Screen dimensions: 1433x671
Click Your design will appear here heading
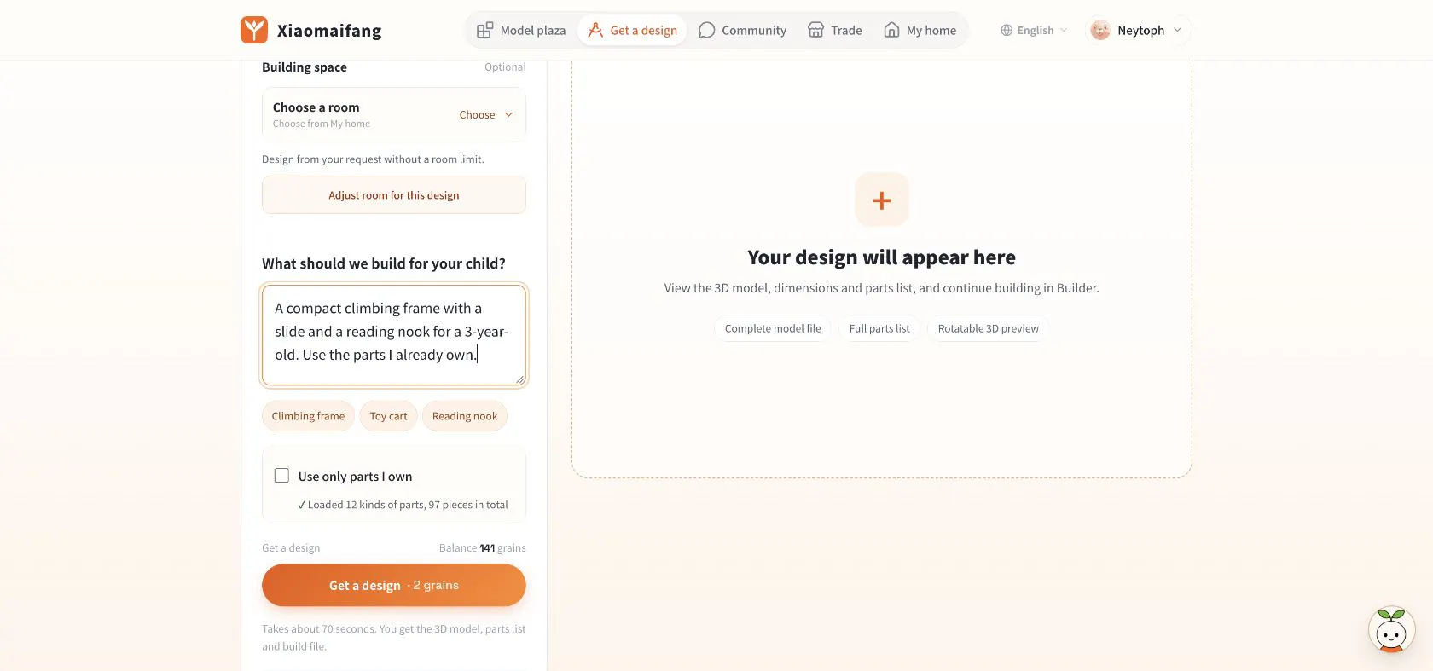tap(881, 257)
